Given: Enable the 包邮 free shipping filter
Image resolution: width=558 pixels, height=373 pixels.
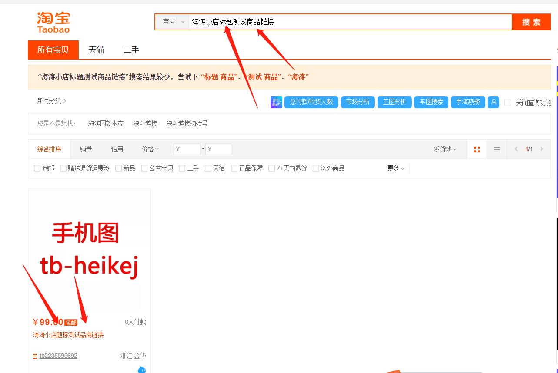Looking at the screenshot, I should (37, 168).
